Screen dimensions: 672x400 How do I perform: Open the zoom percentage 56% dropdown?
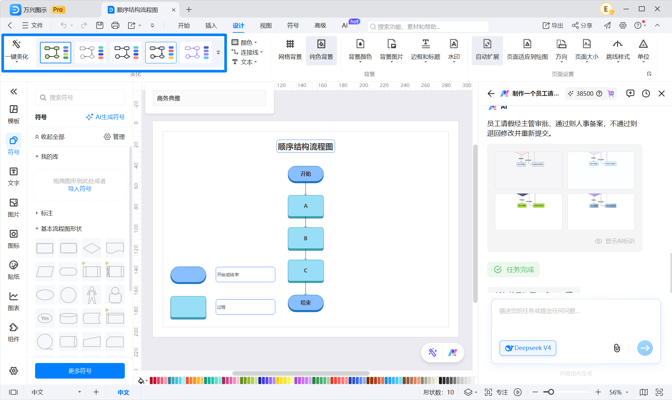coord(619,392)
